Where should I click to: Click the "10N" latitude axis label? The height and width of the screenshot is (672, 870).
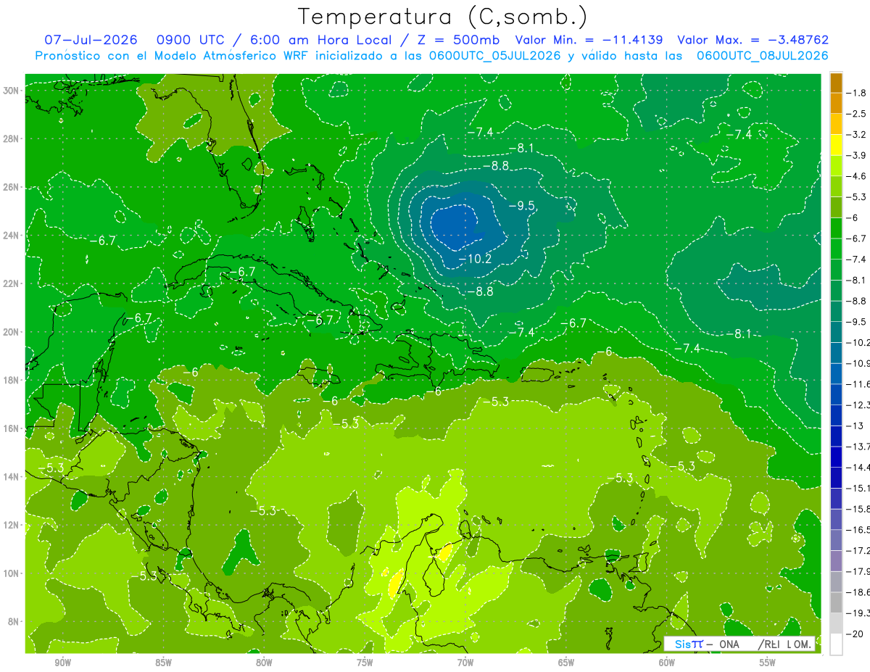click(11, 573)
